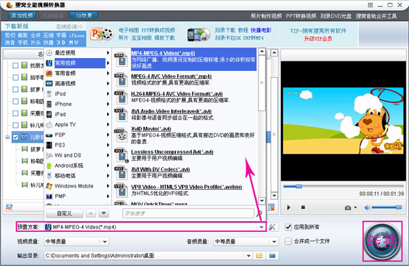Choose AVI-Audio-Video Interleaved (*.avi)
Image resolution: width=409 pixels, height=266 pixels.
tap(171, 111)
